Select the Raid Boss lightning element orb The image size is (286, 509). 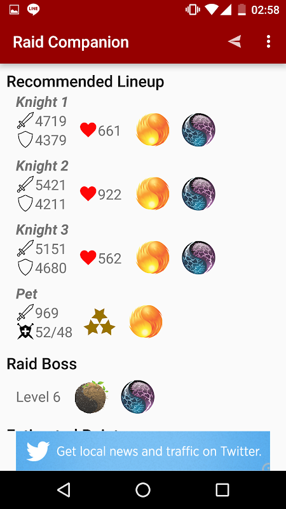coord(138,396)
